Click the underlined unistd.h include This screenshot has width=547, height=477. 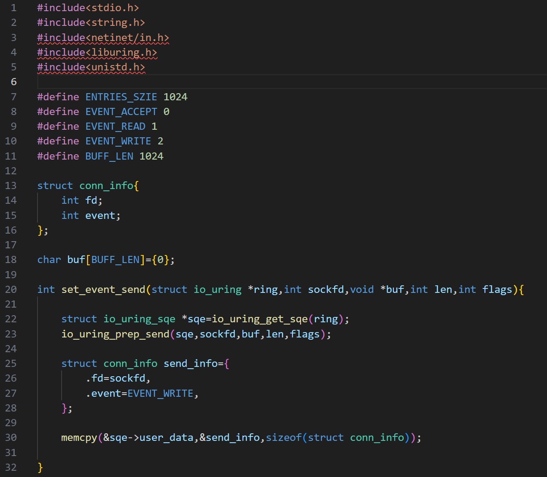click(x=91, y=67)
